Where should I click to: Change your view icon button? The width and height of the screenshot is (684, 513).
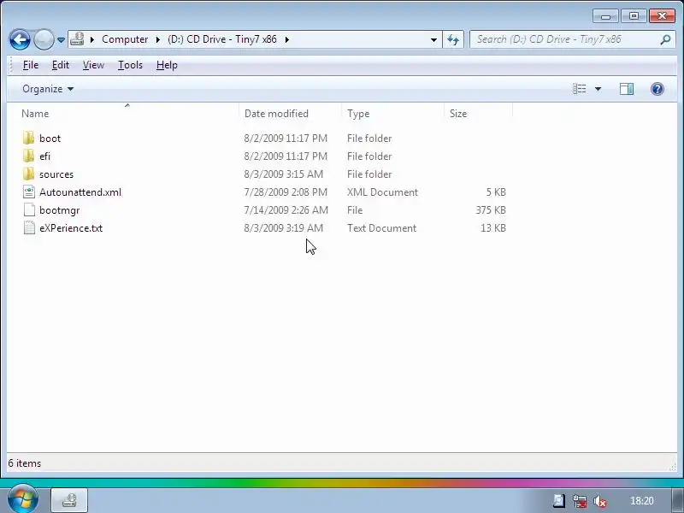[x=580, y=89]
